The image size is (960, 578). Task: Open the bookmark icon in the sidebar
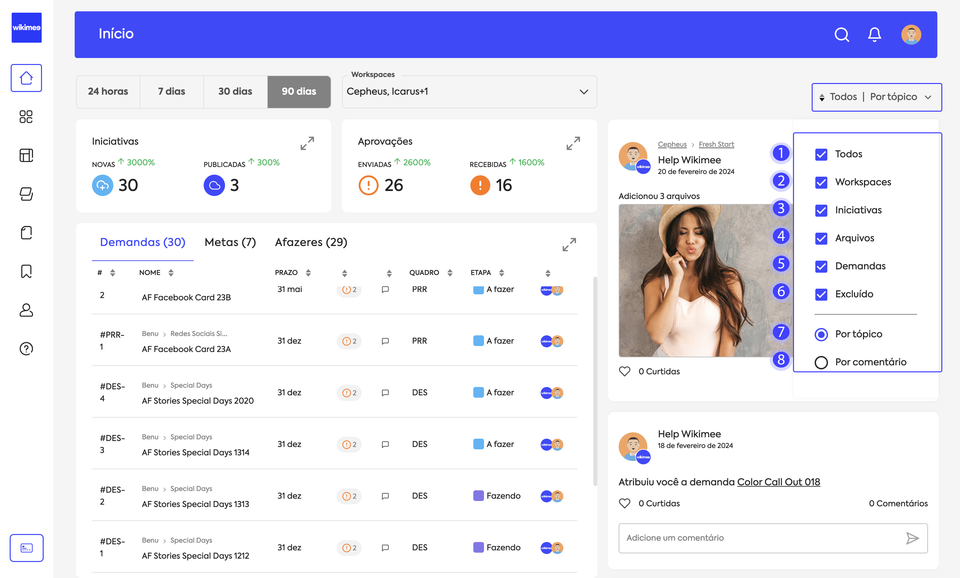(26, 271)
